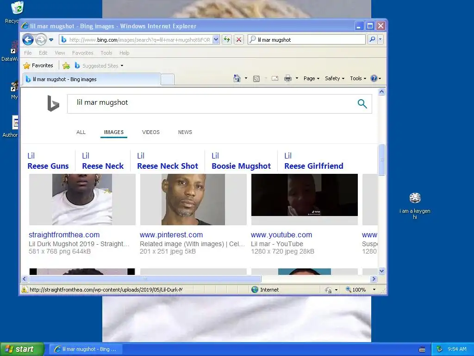Click the toolbar magnifier search button

[373, 39]
